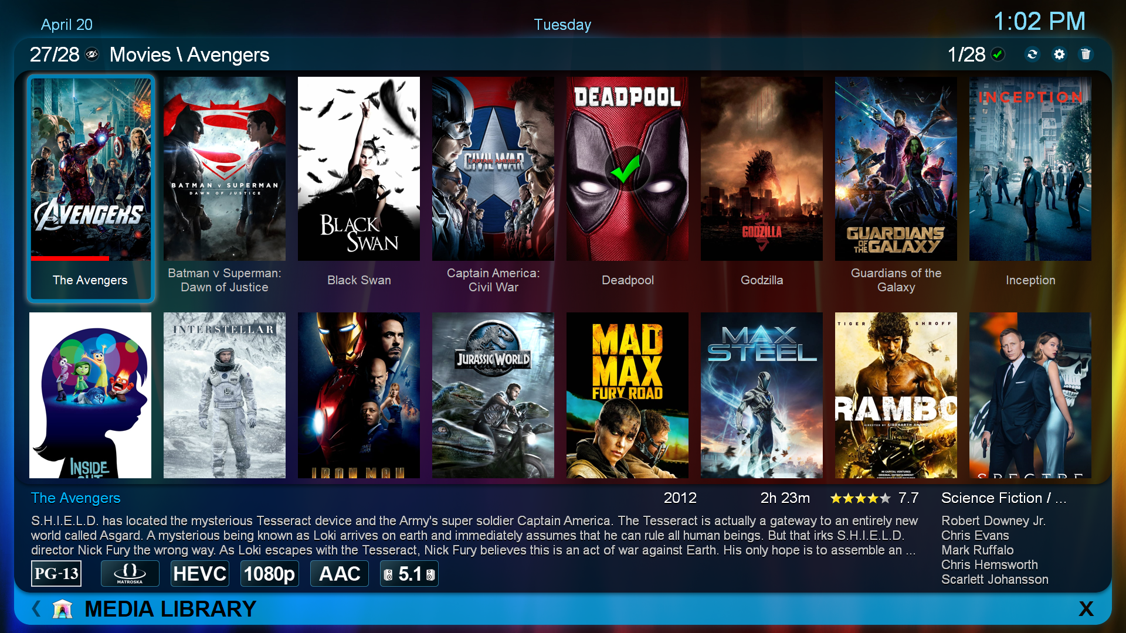Click cast name Chris Hemsworth
This screenshot has height=633, width=1126.
click(990, 565)
